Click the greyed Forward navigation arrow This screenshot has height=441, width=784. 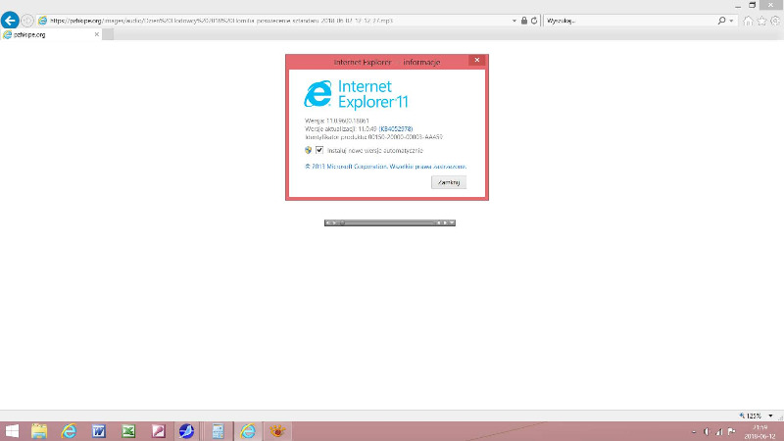pos(27,21)
